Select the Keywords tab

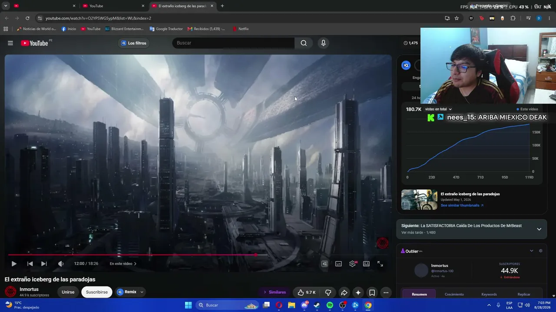[x=489, y=294]
